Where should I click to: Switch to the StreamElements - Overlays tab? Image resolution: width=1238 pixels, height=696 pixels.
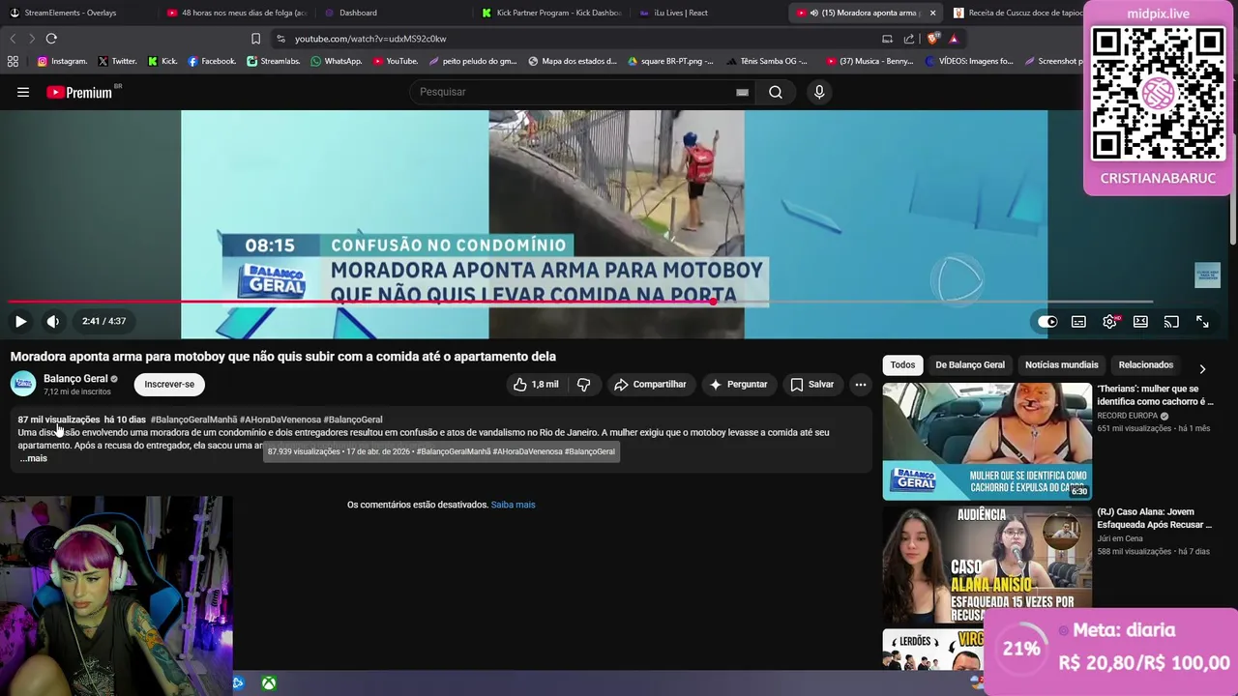tap(70, 13)
